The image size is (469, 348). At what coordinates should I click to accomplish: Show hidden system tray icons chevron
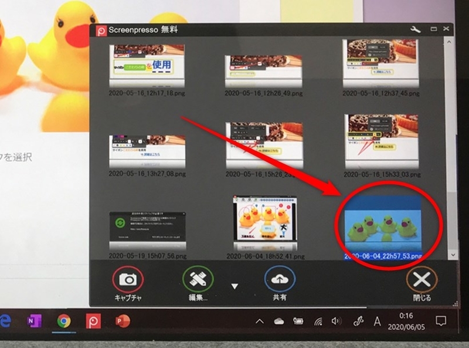pyautogui.click(x=260, y=322)
